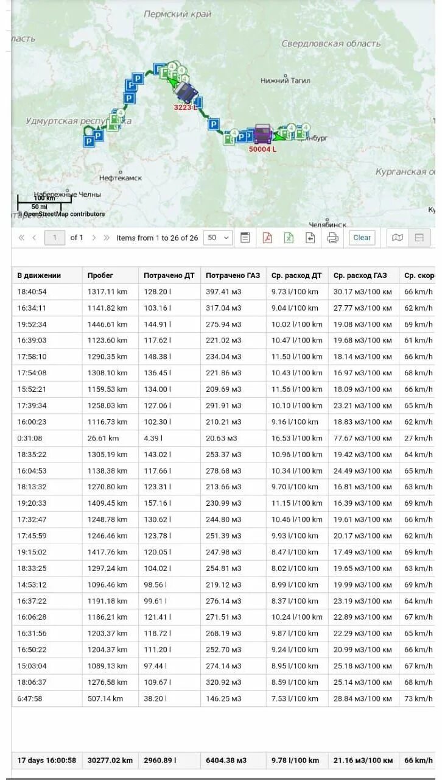Edit the page number input field
The width and height of the screenshot is (442, 780).
point(55,238)
